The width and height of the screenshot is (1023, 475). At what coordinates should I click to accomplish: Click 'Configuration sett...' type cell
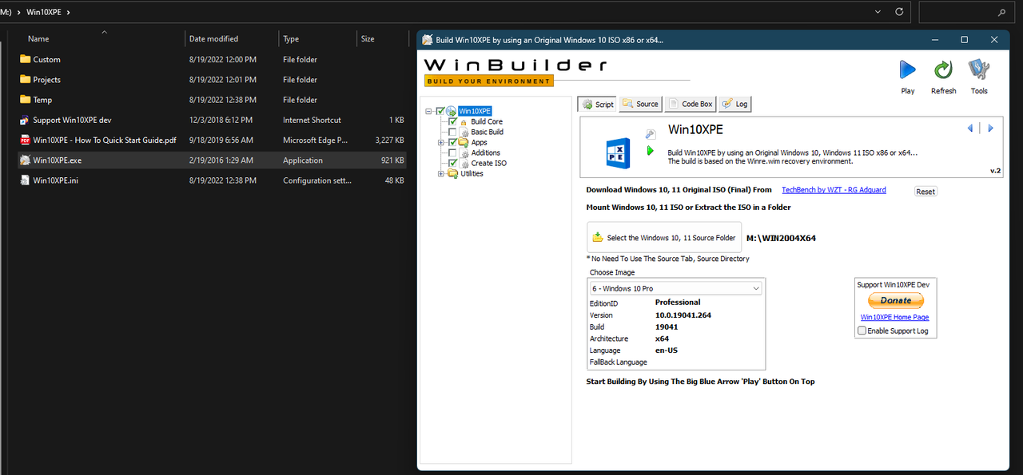point(316,180)
